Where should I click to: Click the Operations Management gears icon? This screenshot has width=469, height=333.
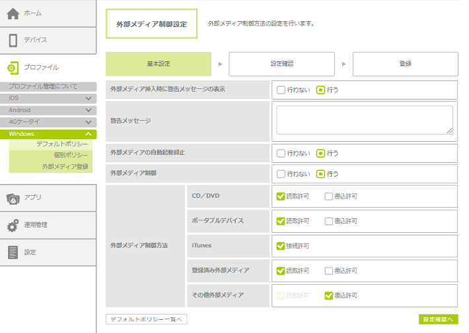click(13, 225)
